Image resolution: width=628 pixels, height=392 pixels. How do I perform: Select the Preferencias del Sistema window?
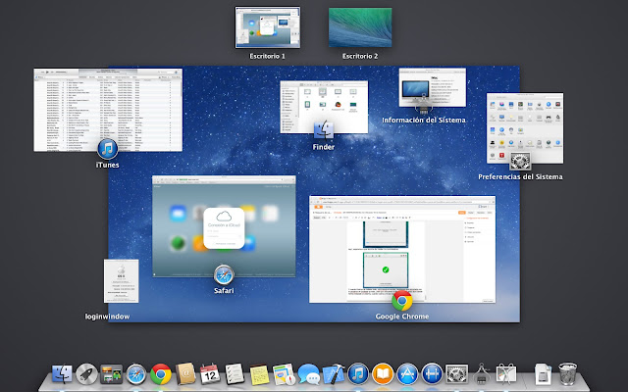pos(525,128)
